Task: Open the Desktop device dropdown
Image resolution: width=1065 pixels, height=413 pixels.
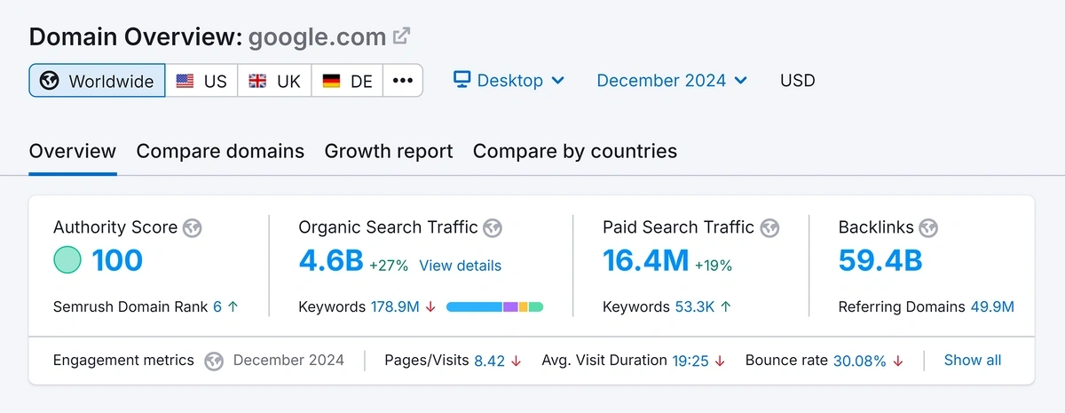Action: [x=509, y=80]
